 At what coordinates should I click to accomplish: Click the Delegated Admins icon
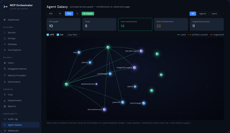[5, 69]
